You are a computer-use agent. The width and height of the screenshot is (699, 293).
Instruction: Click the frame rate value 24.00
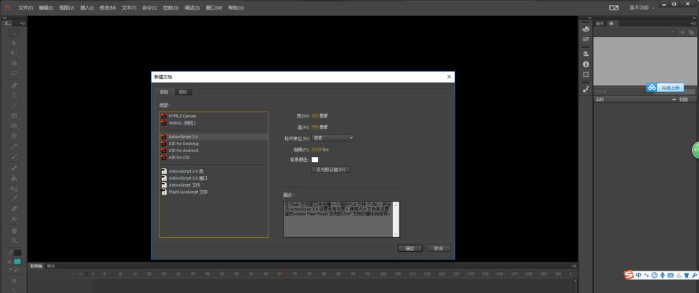pyautogui.click(x=317, y=149)
